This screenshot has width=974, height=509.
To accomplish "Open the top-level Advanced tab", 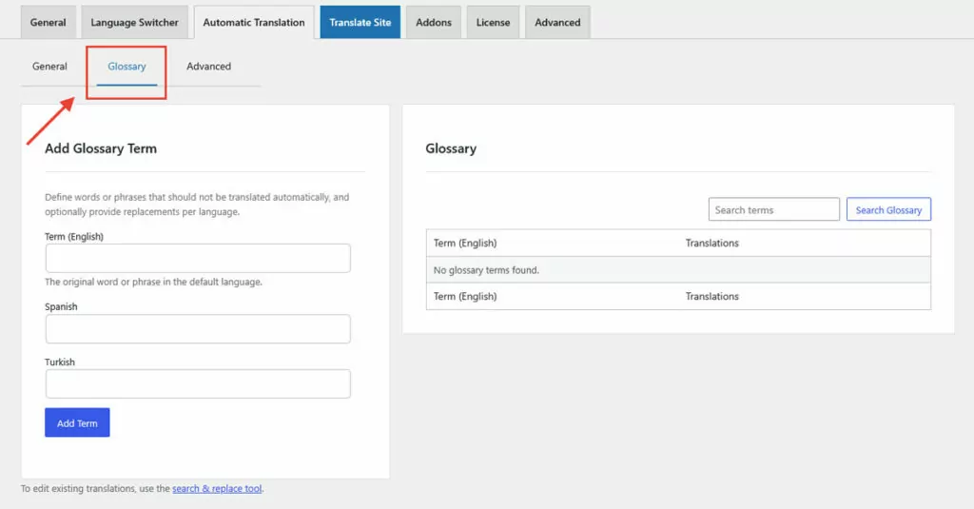I will point(557,23).
